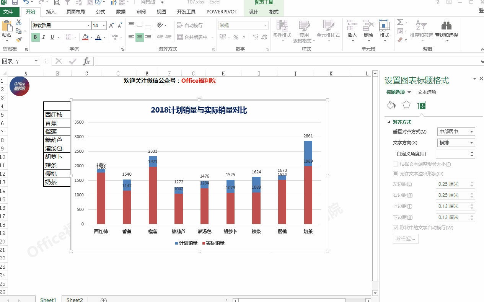Collapse the 对齐方式 section
The image size is (484, 302).
(x=389, y=122)
